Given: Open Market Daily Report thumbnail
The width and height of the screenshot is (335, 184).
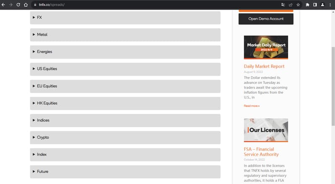Looking at the screenshot, I should (266, 47).
